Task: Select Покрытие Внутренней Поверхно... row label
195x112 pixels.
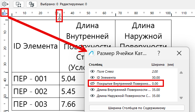Action: (124, 84)
